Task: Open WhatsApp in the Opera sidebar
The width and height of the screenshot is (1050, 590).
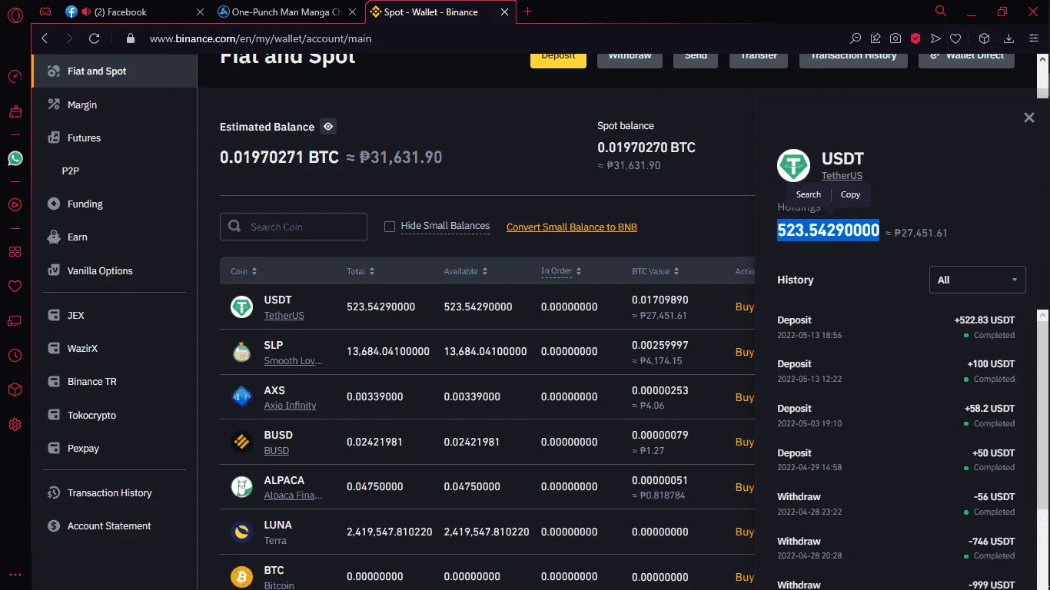Action: tap(15, 158)
